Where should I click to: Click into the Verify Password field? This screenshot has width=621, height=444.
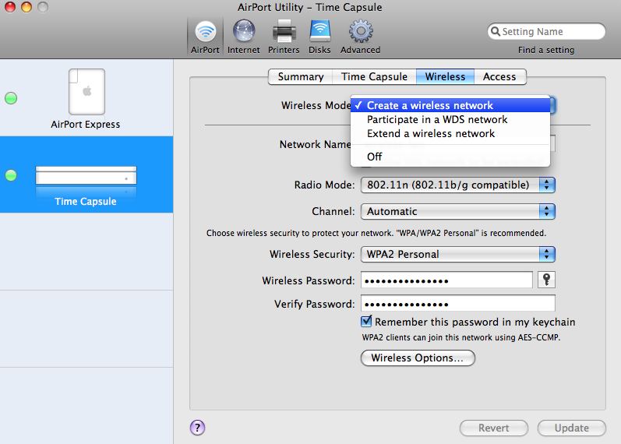[458, 303]
